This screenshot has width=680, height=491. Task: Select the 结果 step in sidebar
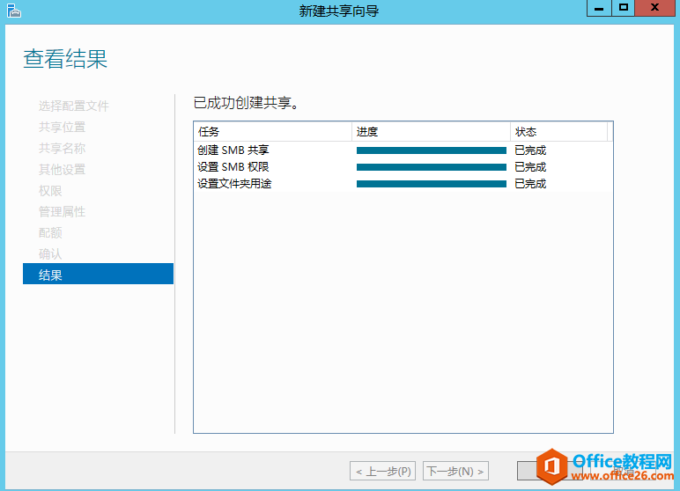click(x=98, y=274)
